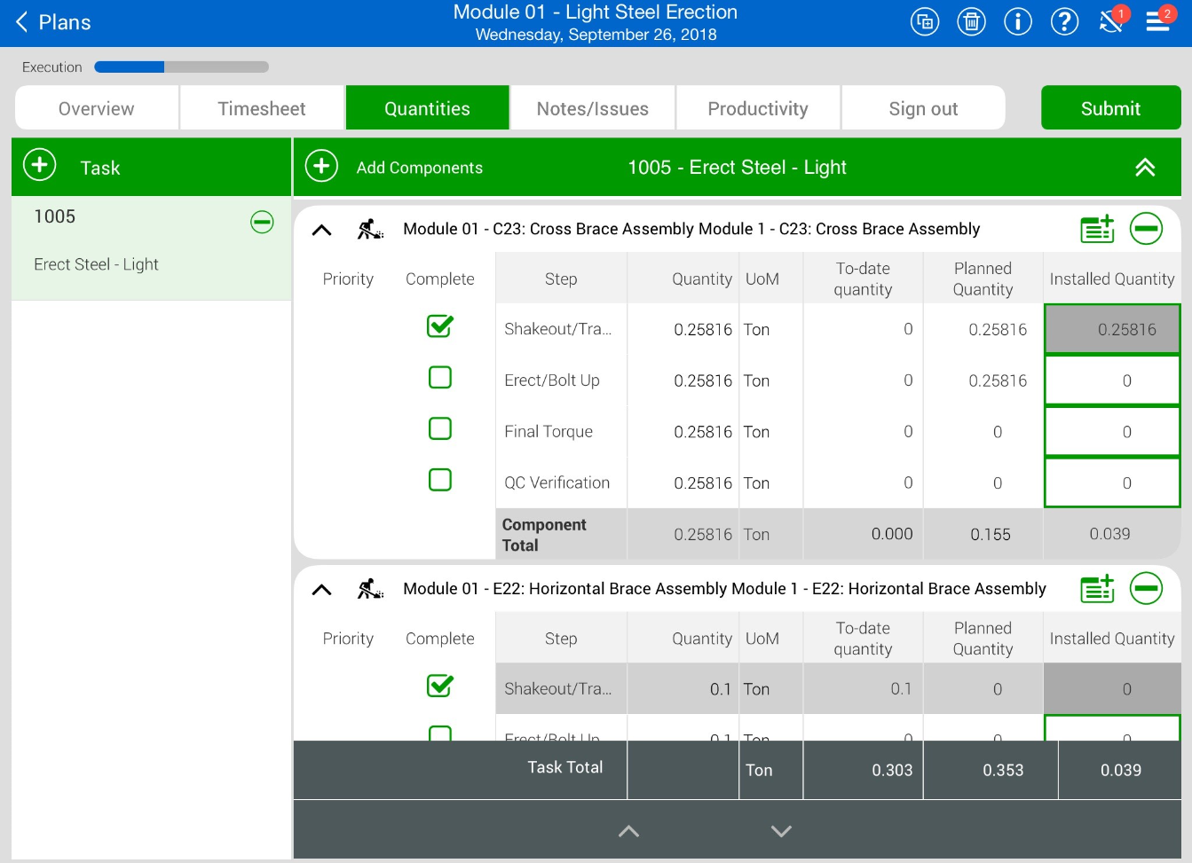Collapse the C23 Cross Brace Assembly section
The height and width of the screenshot is (863, 1192).
(x=322, y=230)
